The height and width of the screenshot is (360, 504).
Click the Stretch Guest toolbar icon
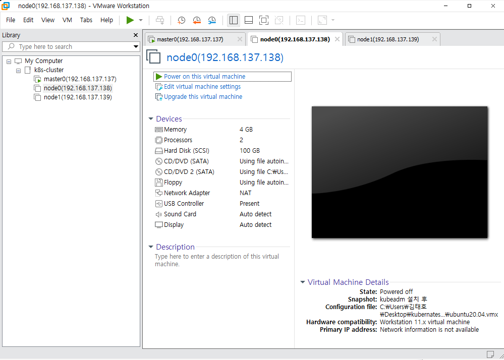point(322,20)
